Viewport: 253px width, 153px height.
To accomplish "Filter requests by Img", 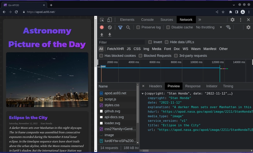I will click(x=146, y=49).
